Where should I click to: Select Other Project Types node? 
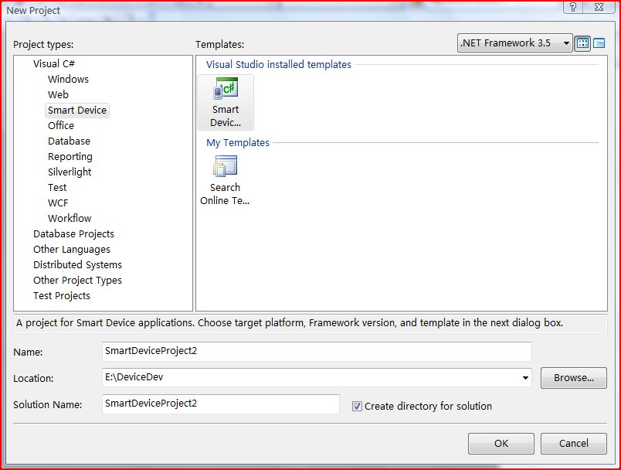[x=77, y=280]
